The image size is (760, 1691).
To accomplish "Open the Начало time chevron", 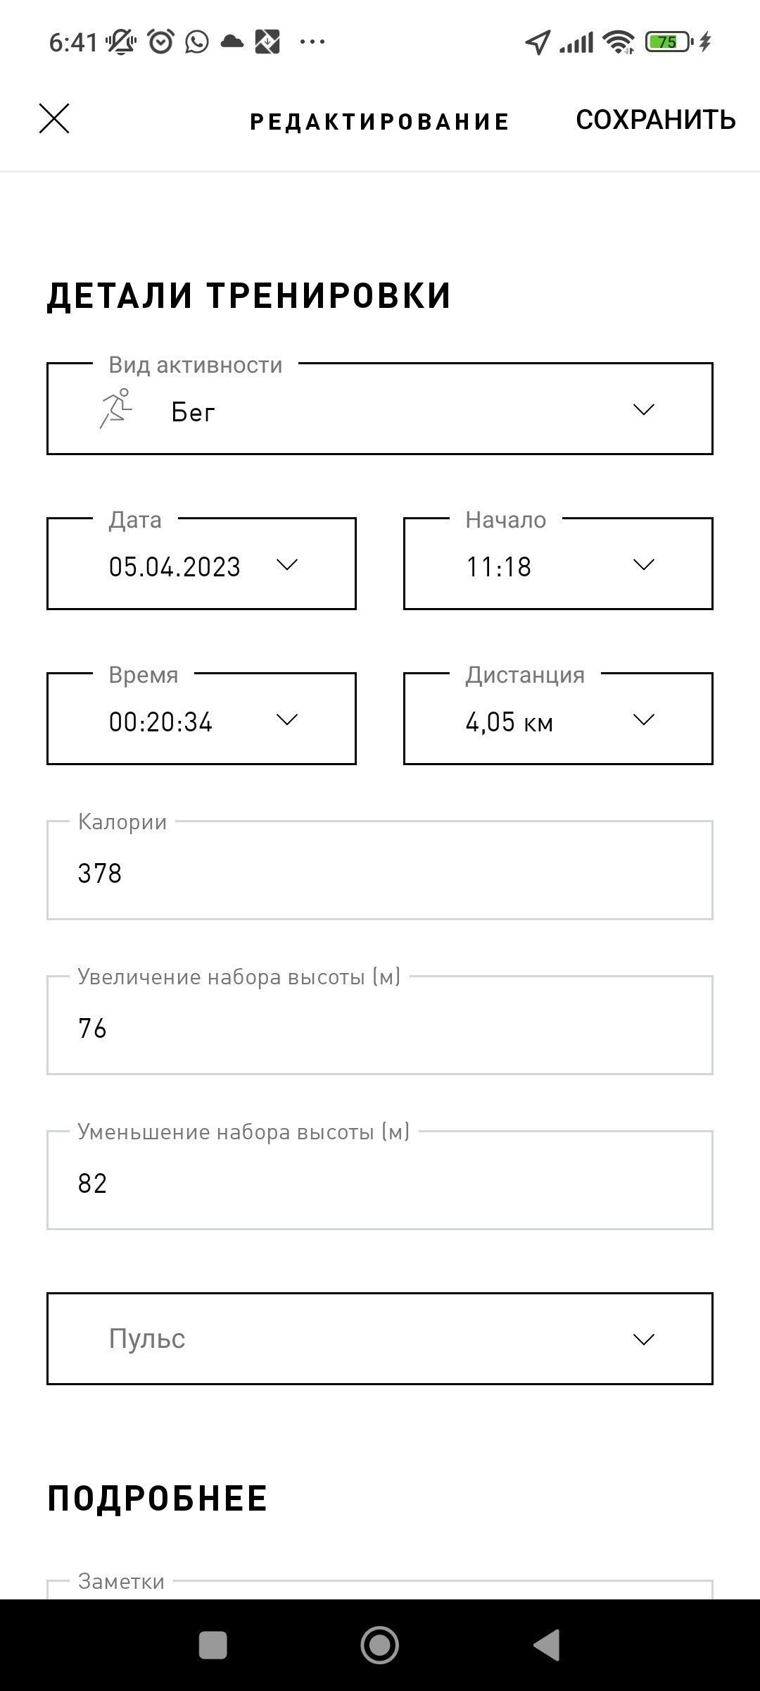I will pyautogui.click(x=644, y=564).
